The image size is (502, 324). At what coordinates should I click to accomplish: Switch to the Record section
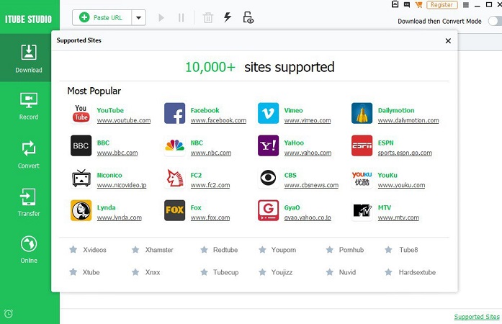click(29, 107)
